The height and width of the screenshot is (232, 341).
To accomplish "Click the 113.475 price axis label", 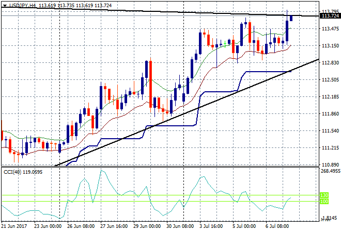I will pyautogui.click(x=330, y=29).
